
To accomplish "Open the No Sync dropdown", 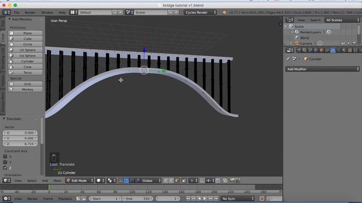I will click(238, 198).
